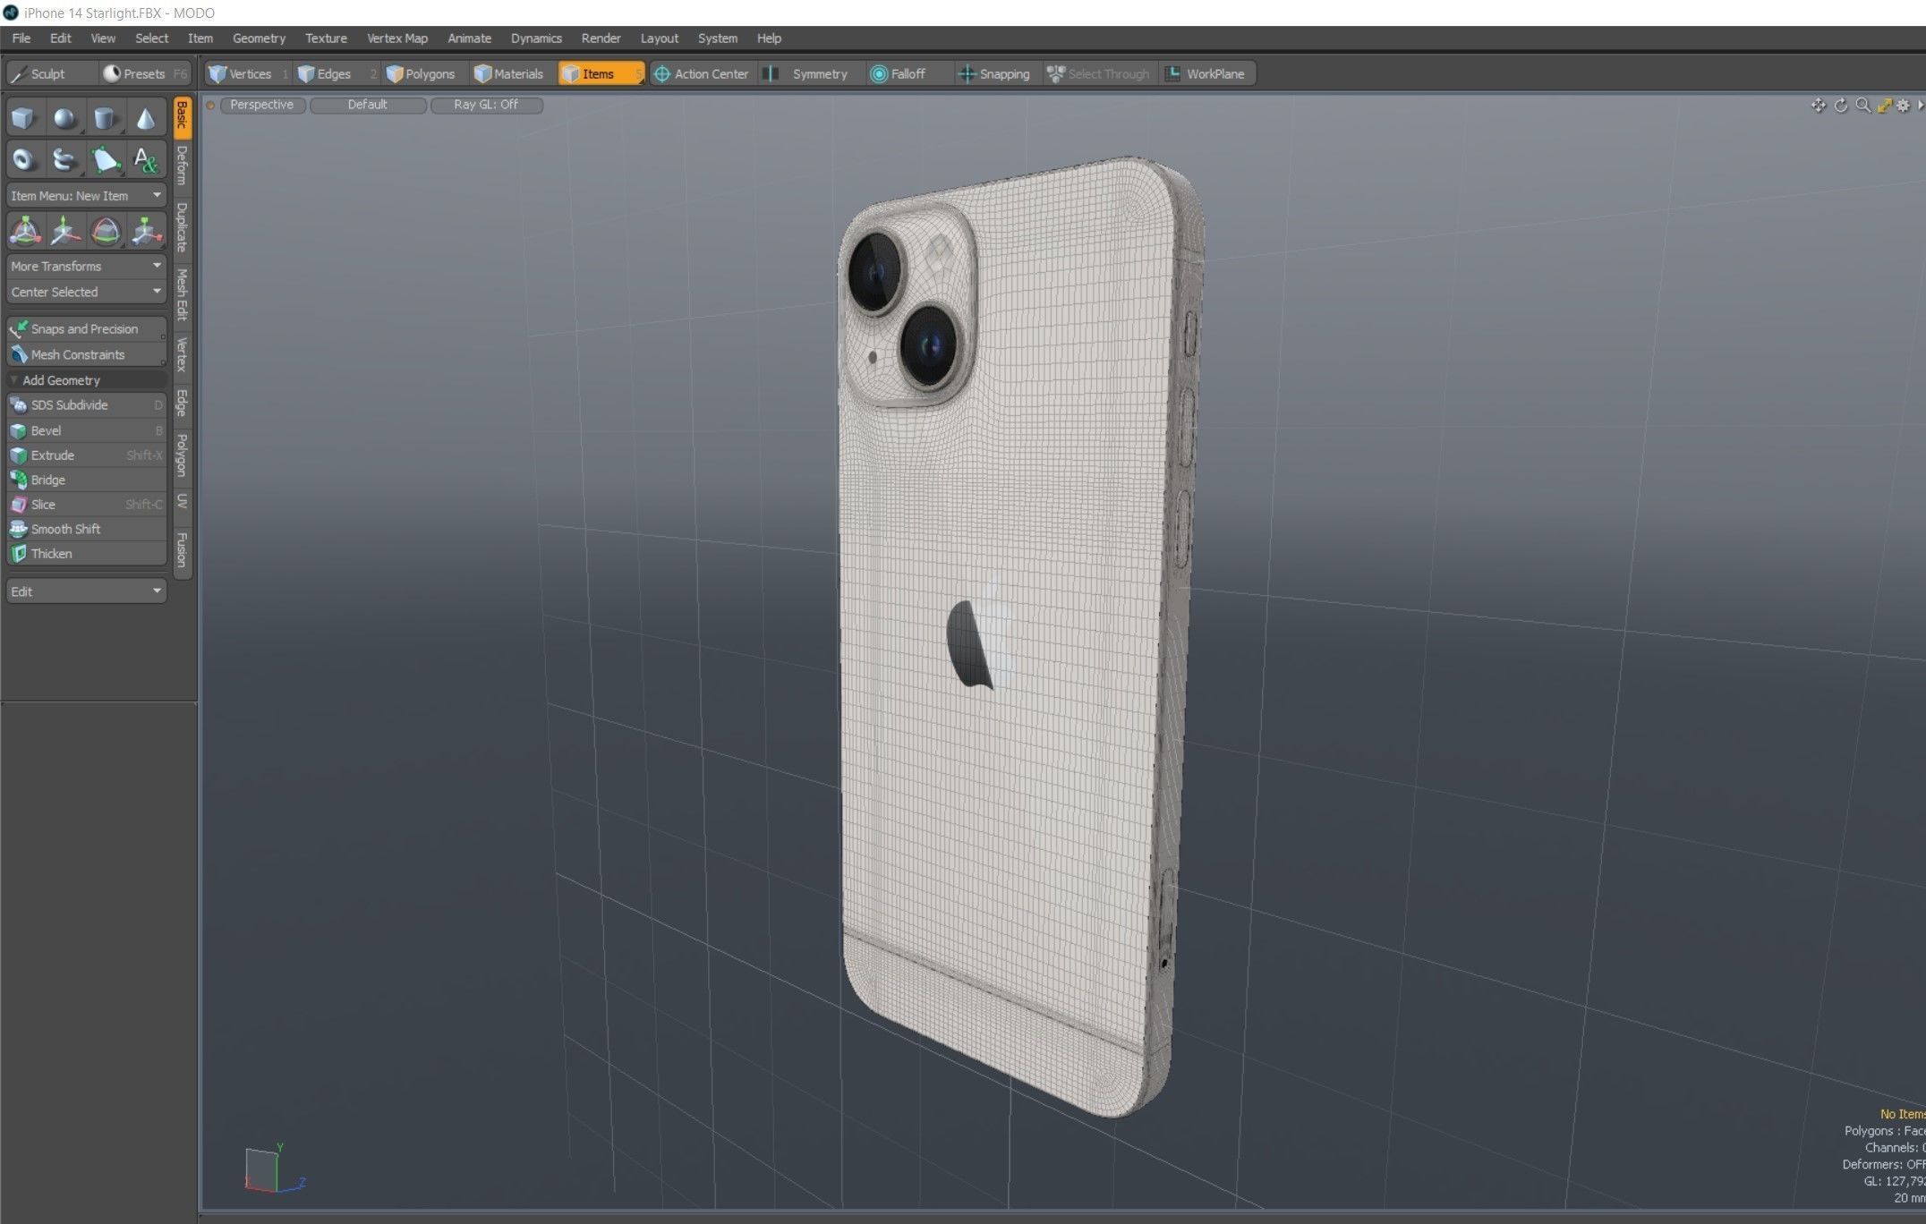This screenshot has height=1224, width=1926.
Task: Open the Presets browser
Action: pyautogui.click(x=144, y=74)
